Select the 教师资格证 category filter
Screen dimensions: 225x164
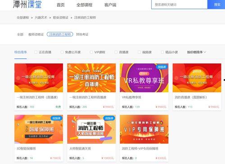click(x=36, y=35)
